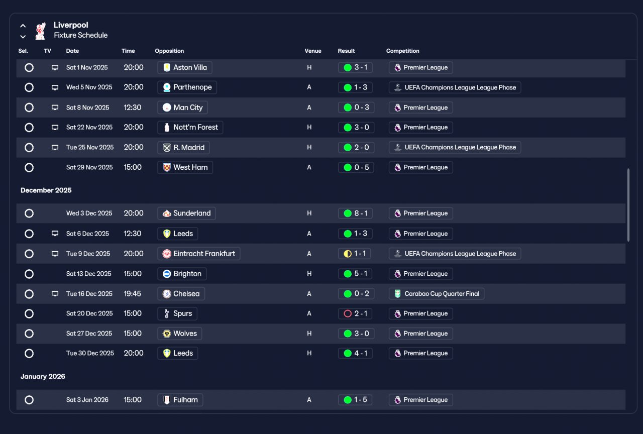Select radio for Brighton fixture

click(x=29, y=274)
